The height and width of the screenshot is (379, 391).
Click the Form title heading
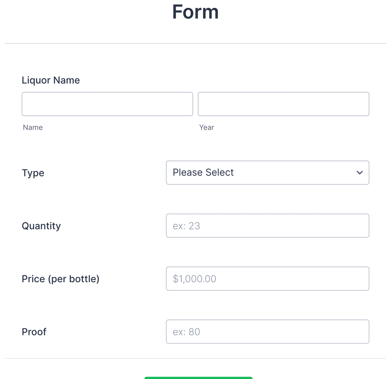(195, 12)
